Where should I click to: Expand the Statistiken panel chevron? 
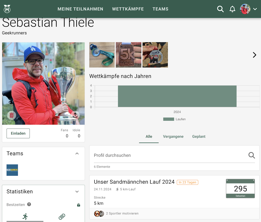[77, 191]
